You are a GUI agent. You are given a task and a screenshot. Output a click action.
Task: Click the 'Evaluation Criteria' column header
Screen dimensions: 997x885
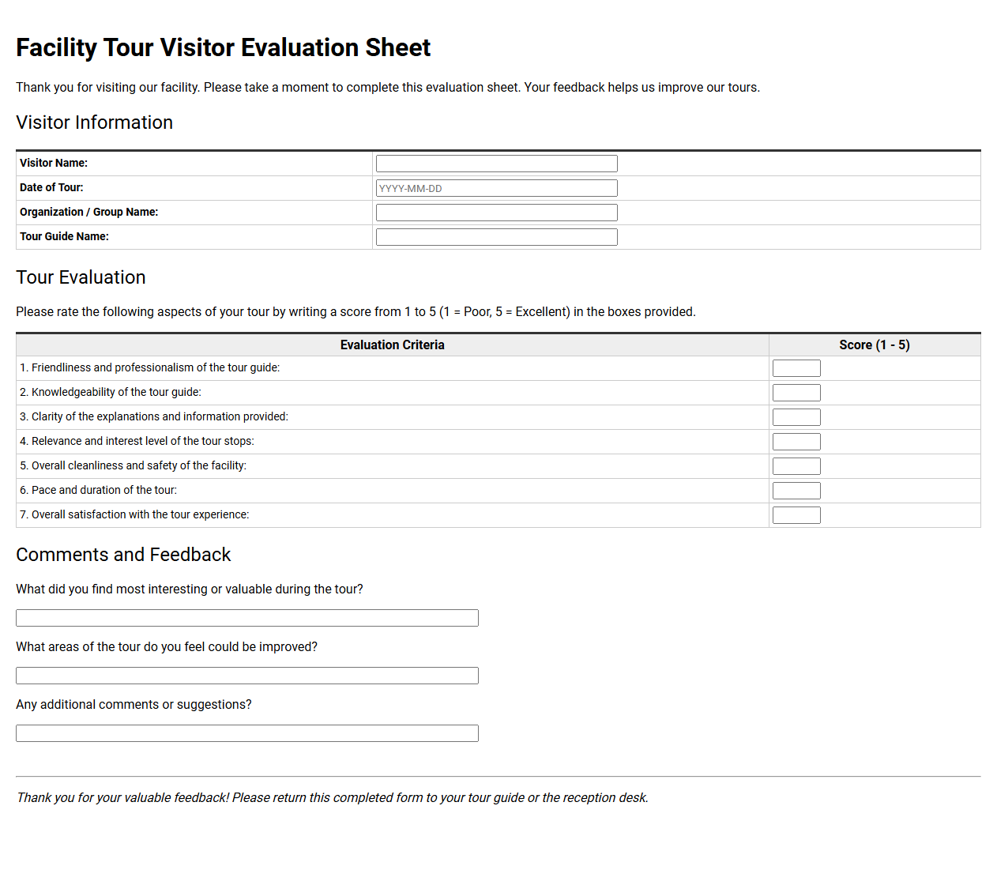393,345
